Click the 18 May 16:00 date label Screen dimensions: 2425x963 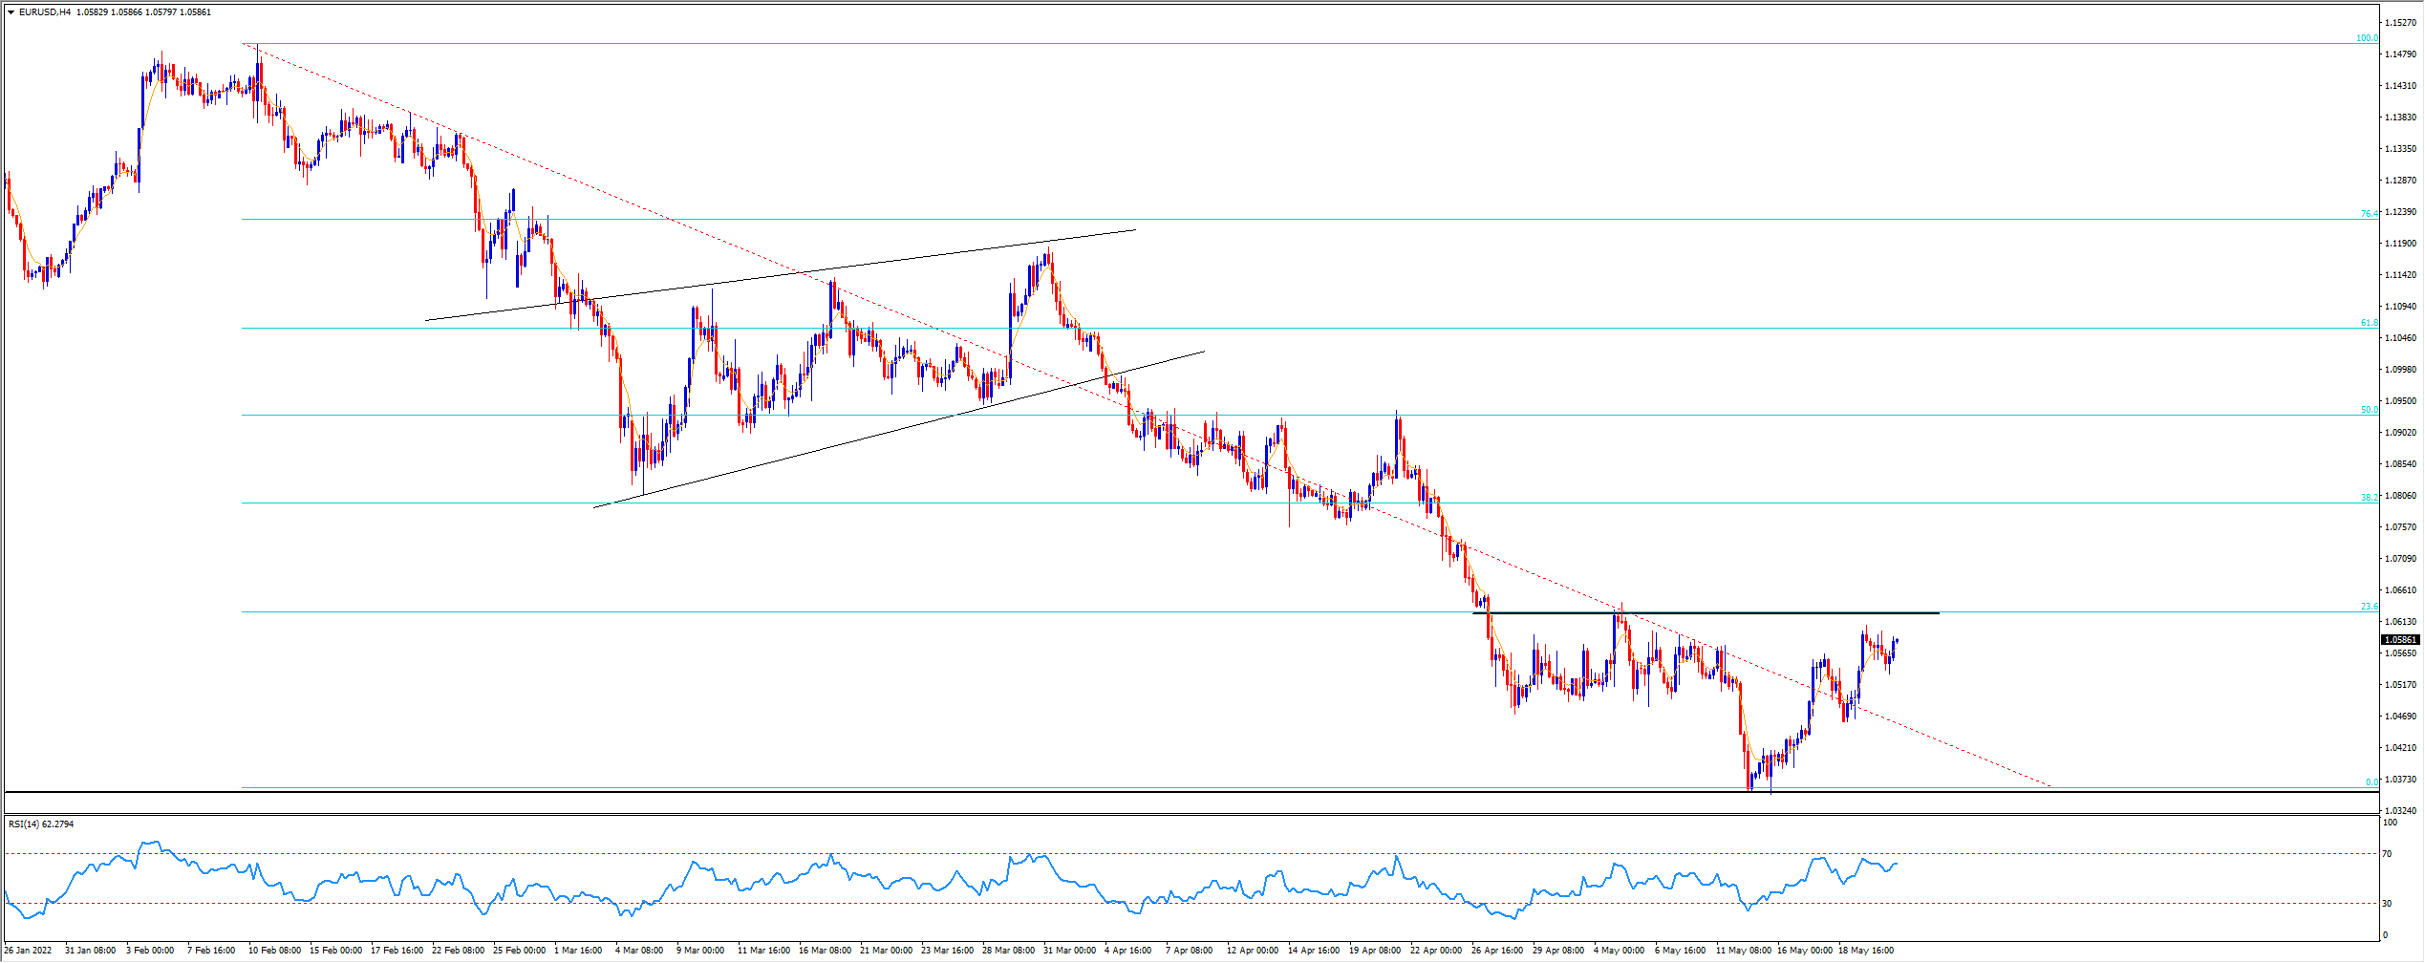pyautogui.click(x=1865, y=951)
